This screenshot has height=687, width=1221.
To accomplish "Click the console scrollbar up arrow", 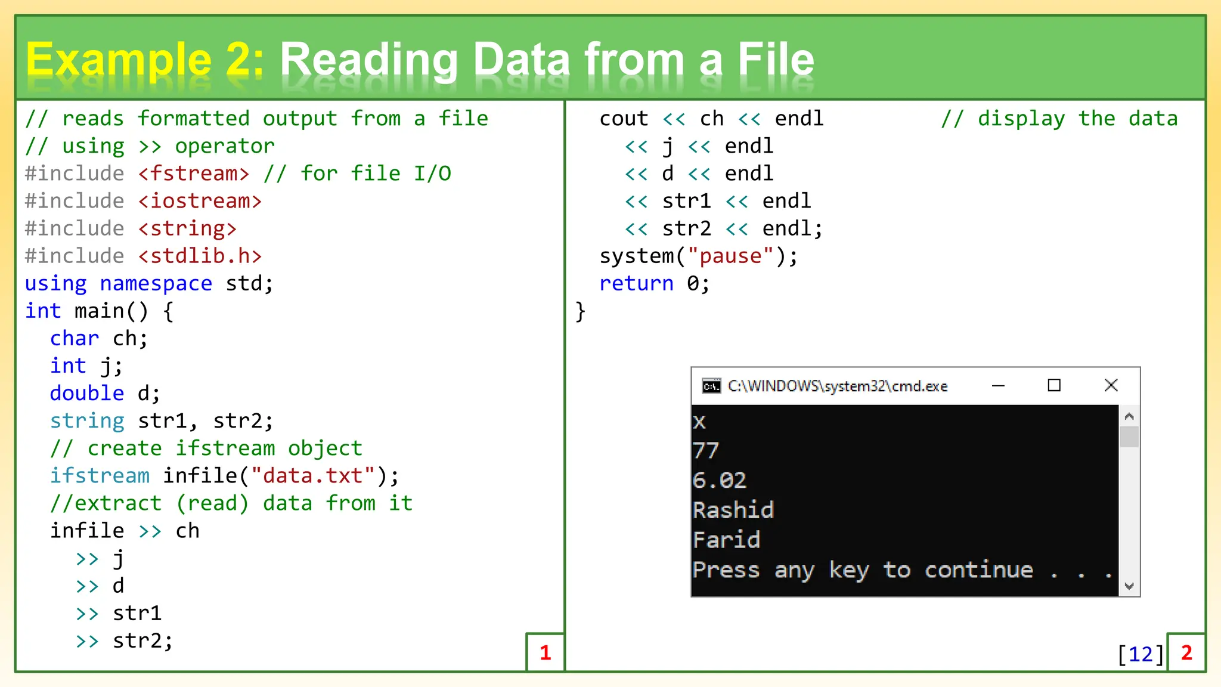I will click(x=1129, y=416).
